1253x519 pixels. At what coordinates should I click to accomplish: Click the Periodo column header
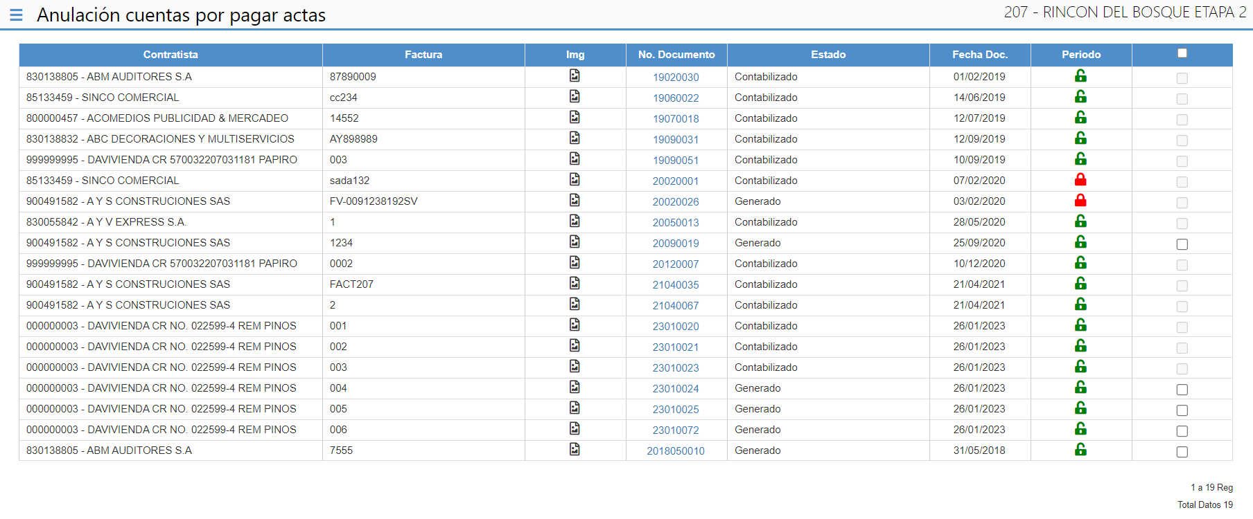click(1081, 55)
